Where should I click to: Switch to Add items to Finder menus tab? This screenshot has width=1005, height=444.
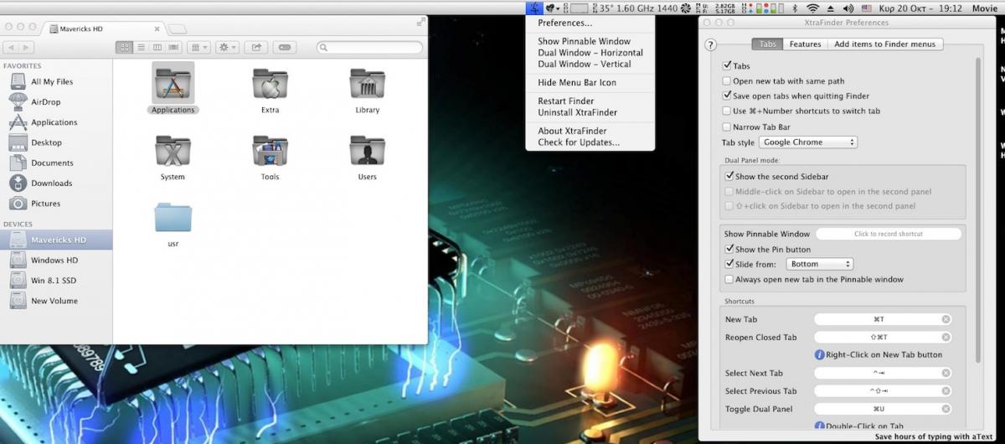point(884,44)
